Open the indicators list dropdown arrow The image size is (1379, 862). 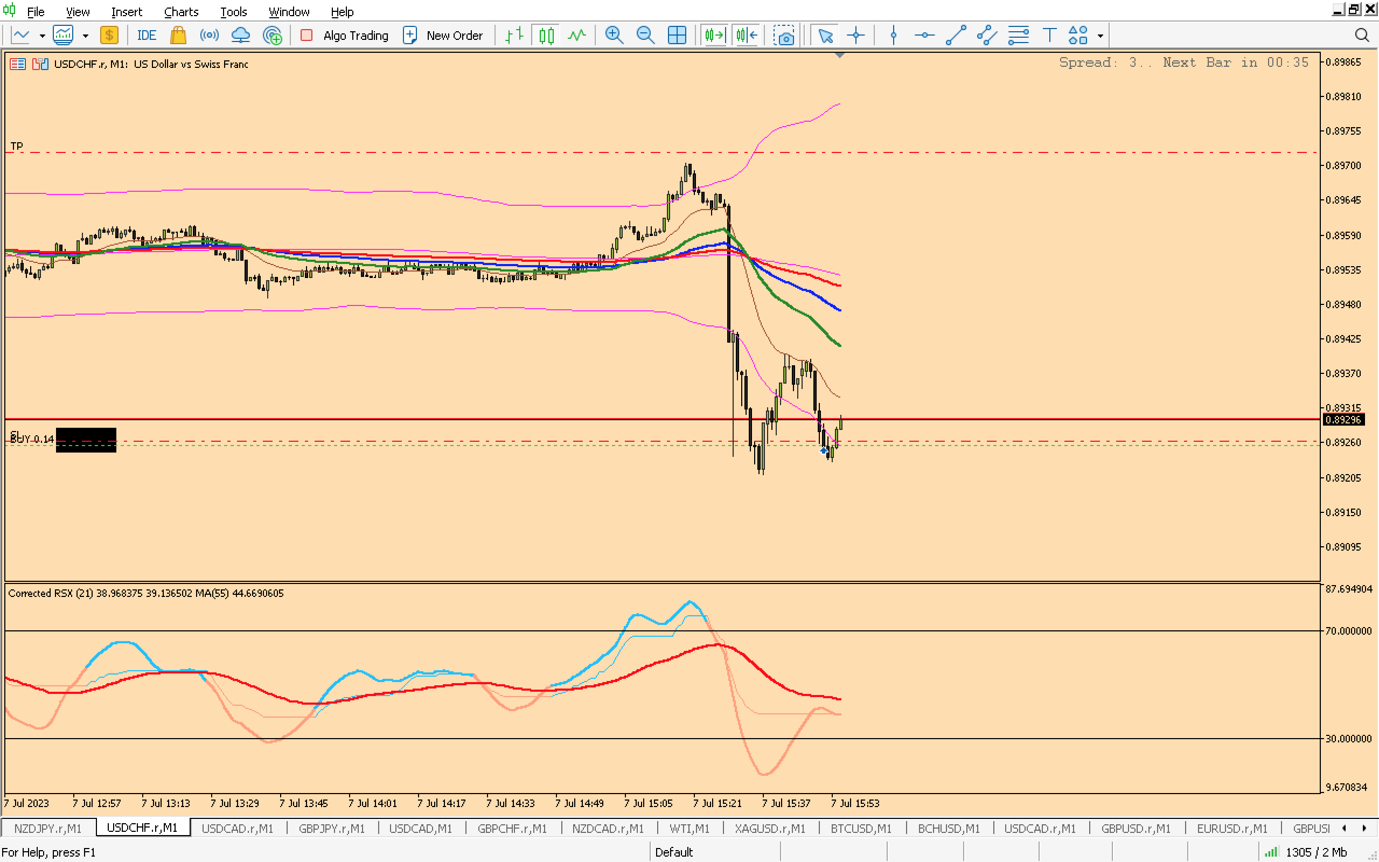[86, 36]
